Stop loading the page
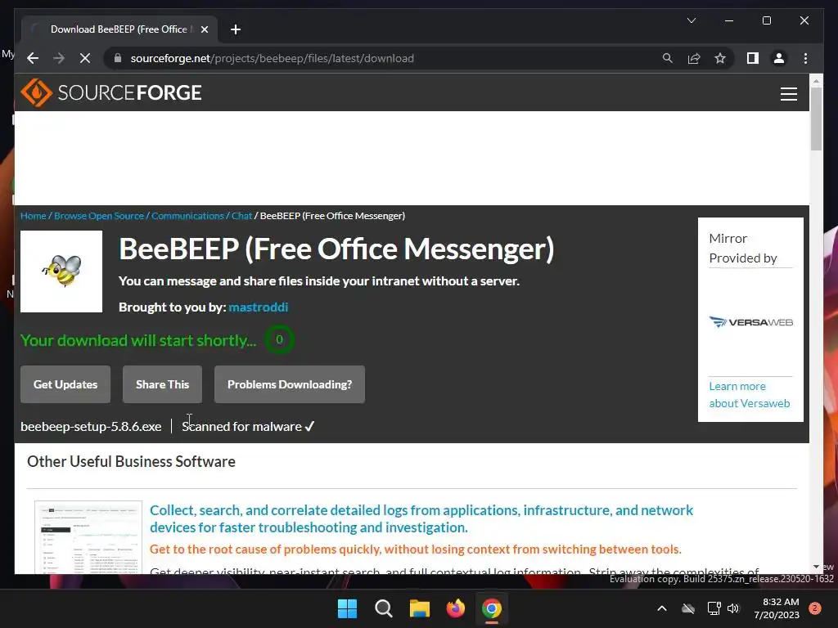 (85, 58)
